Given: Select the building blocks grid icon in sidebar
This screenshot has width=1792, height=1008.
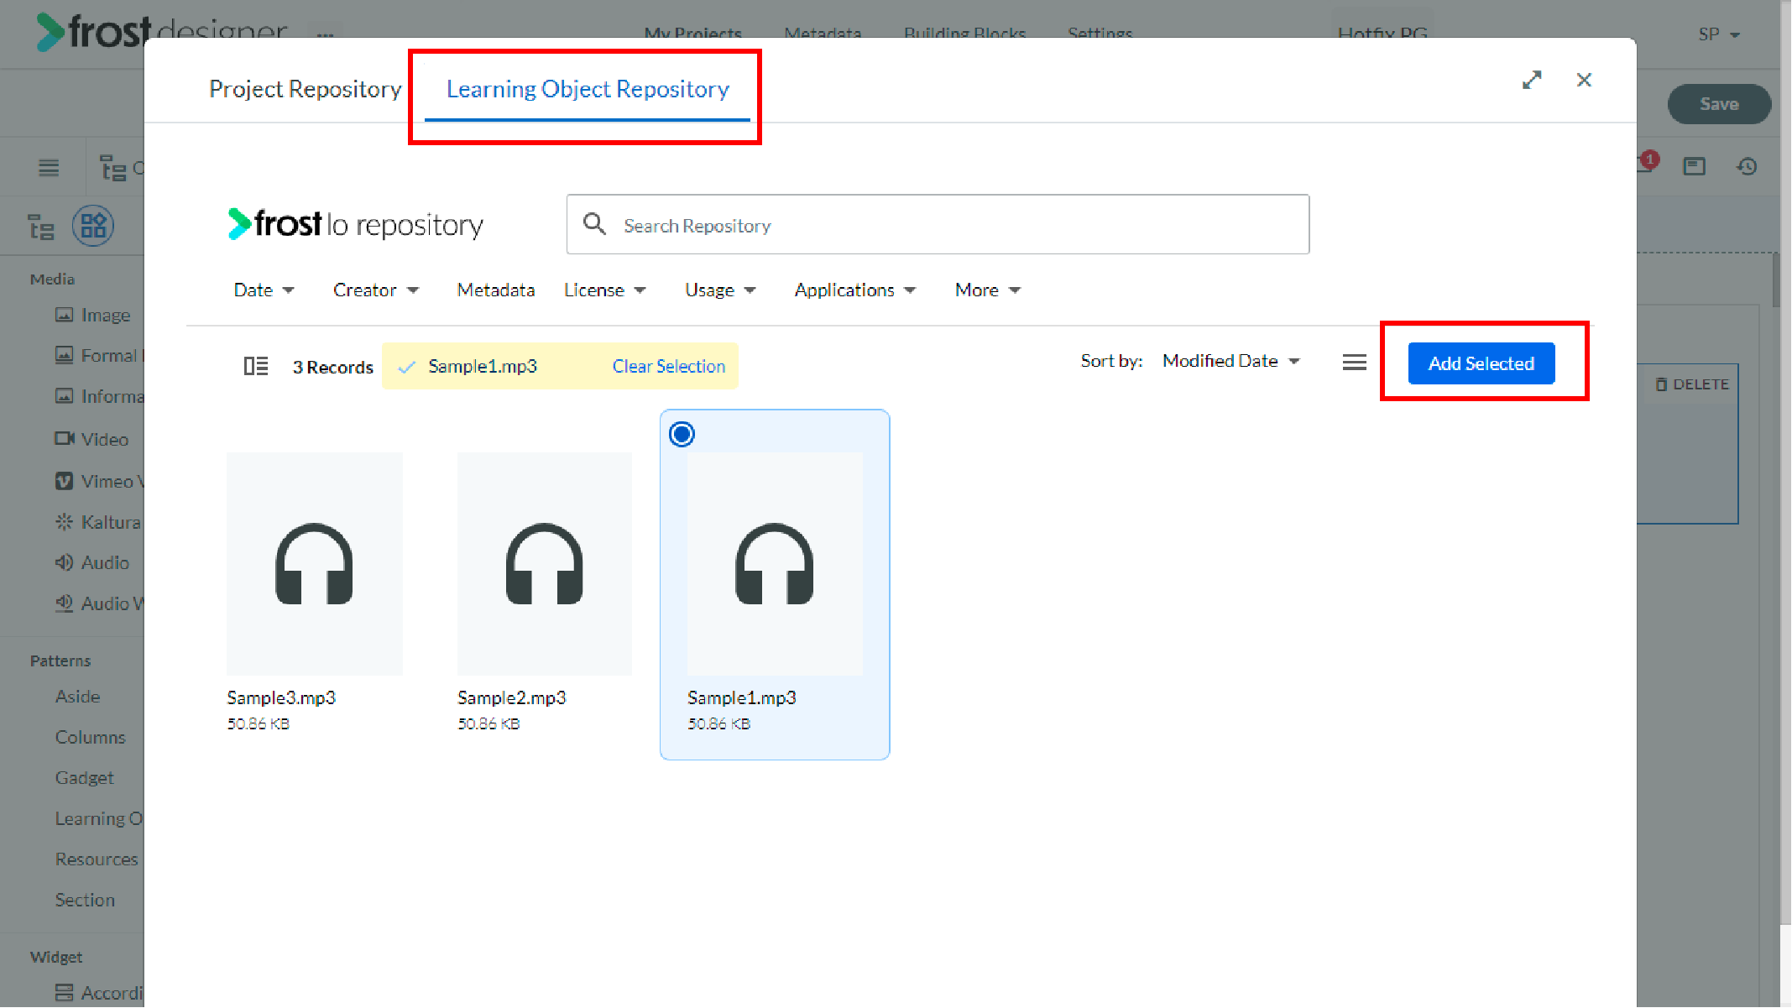Looking at the screenshot, I should [93, 226].
